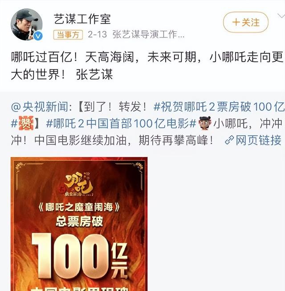This screenshot has height=291, width=285.
Task: Expand the post options chevron at top right
Action: 281,16
